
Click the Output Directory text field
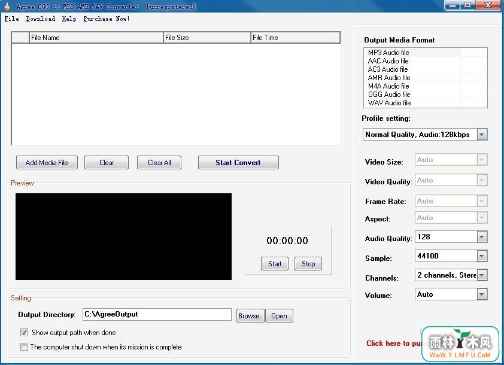(157, 314)
